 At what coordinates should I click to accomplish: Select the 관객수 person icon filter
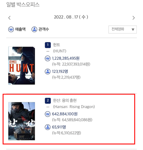click(34, 29)
